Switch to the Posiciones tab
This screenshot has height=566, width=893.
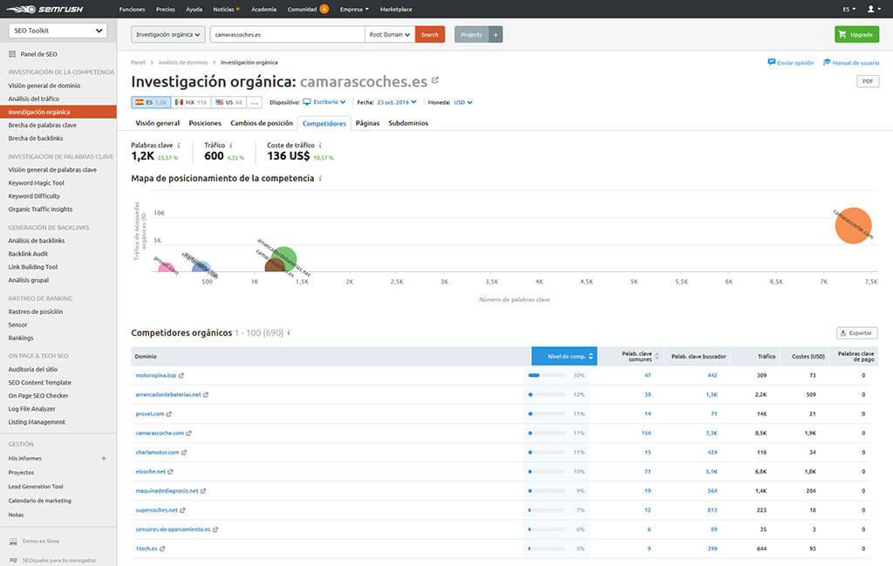point(205,123)
